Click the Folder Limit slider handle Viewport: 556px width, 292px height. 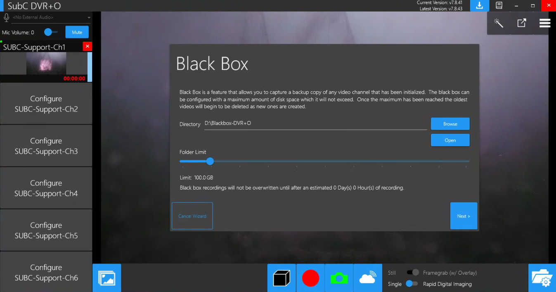210,161
